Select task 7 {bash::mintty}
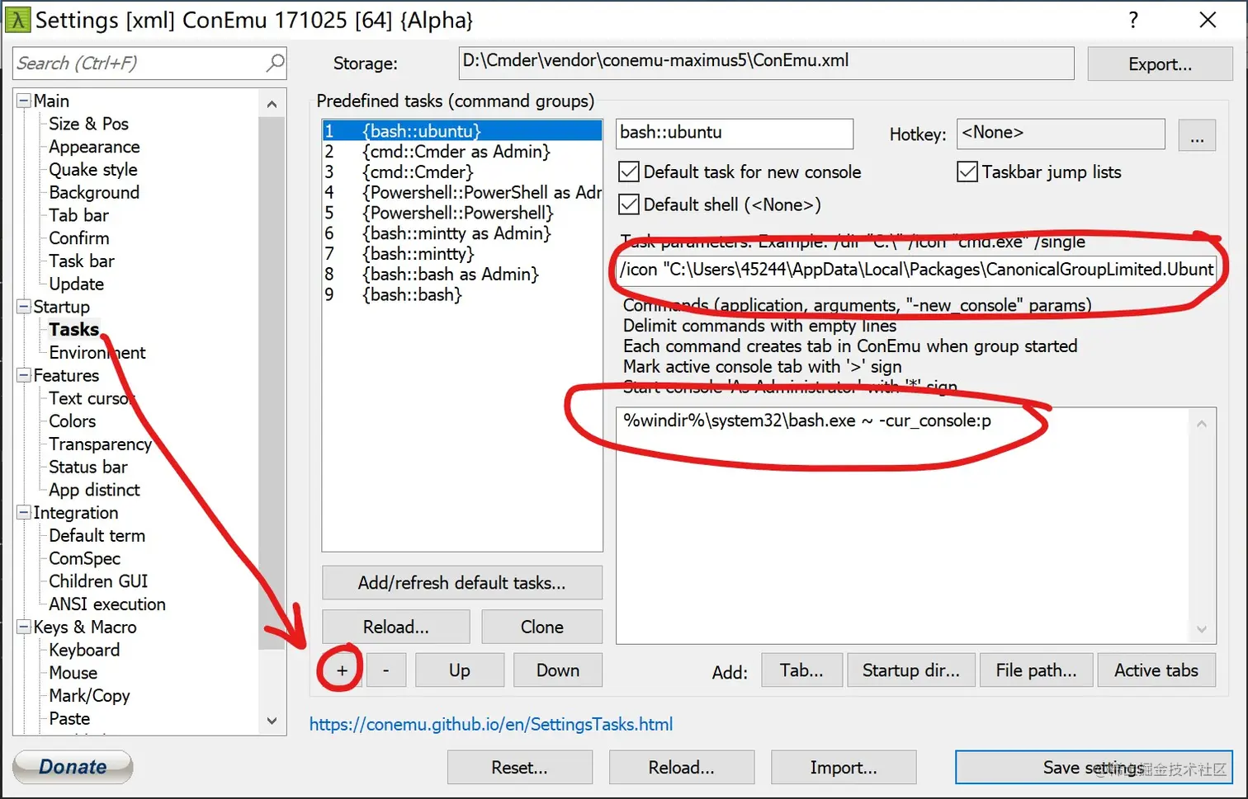Viewport: 1248px width, 799px height. point(461,254)
